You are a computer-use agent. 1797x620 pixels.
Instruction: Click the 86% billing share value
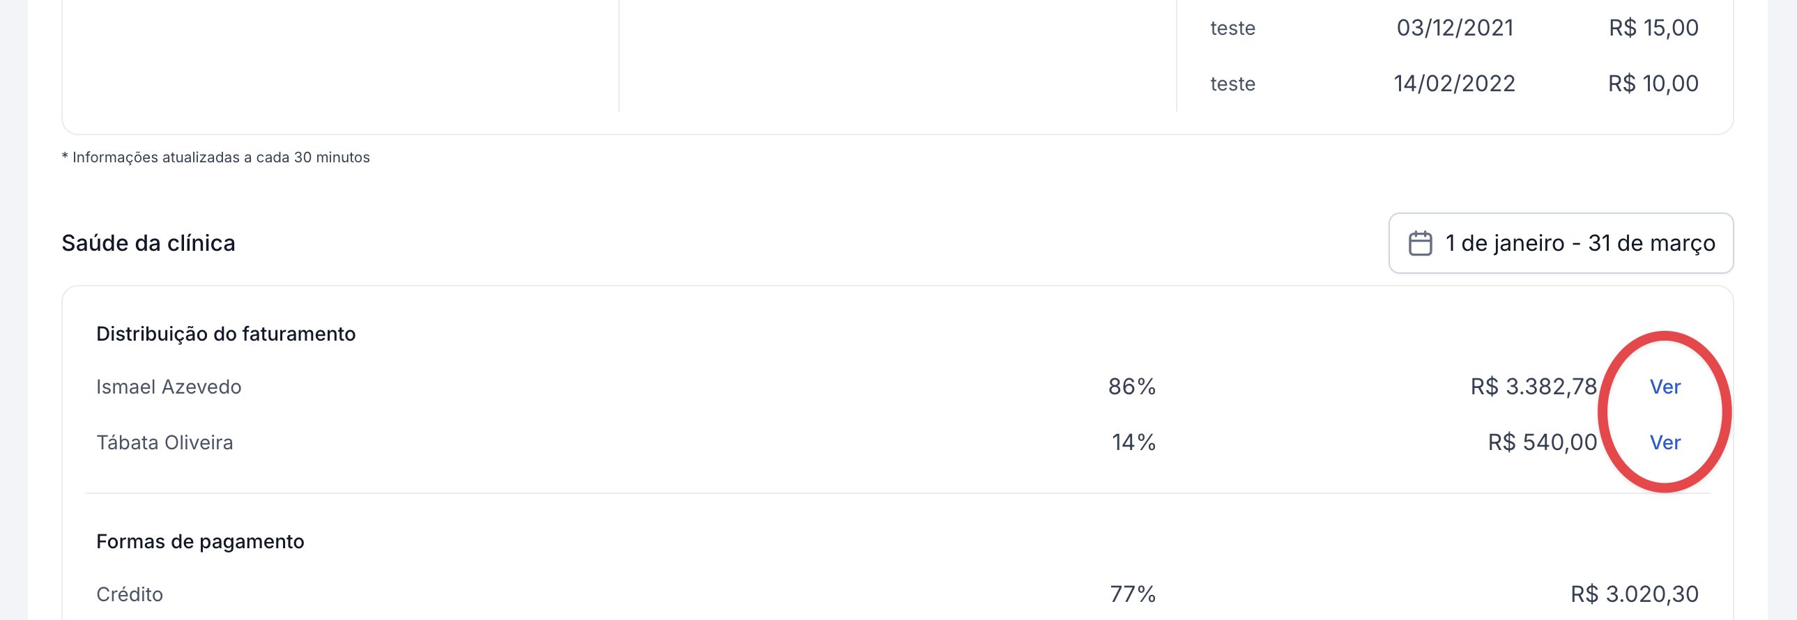[1131, 387]
